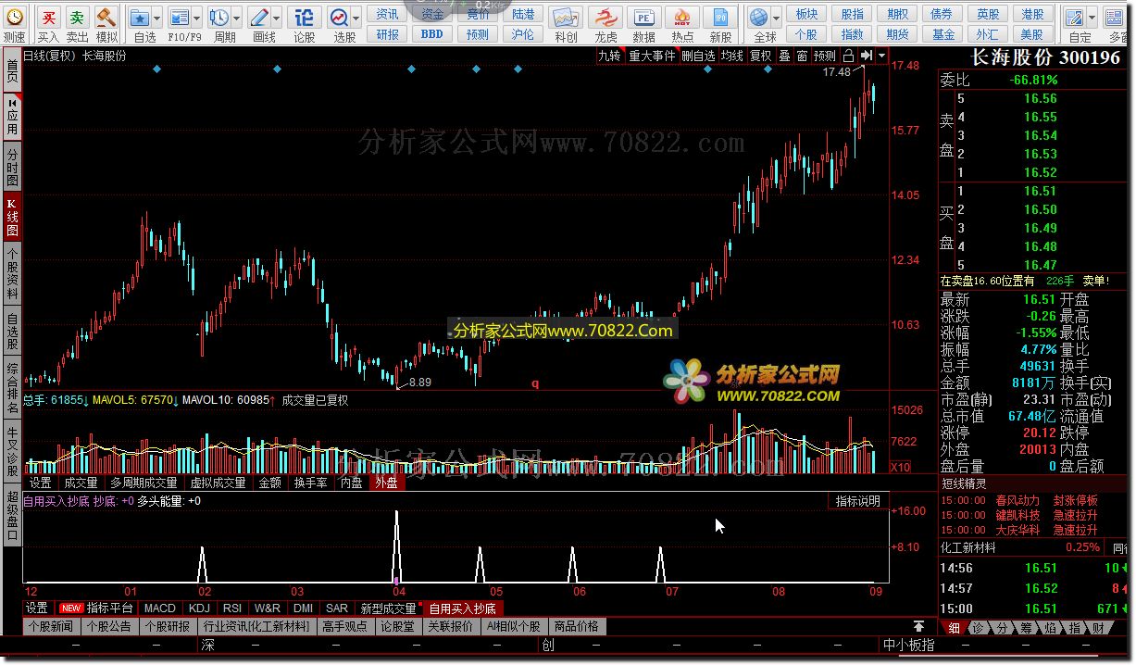
Task: Open 模拟 simulated trading gavel icon
Action: 106,17
